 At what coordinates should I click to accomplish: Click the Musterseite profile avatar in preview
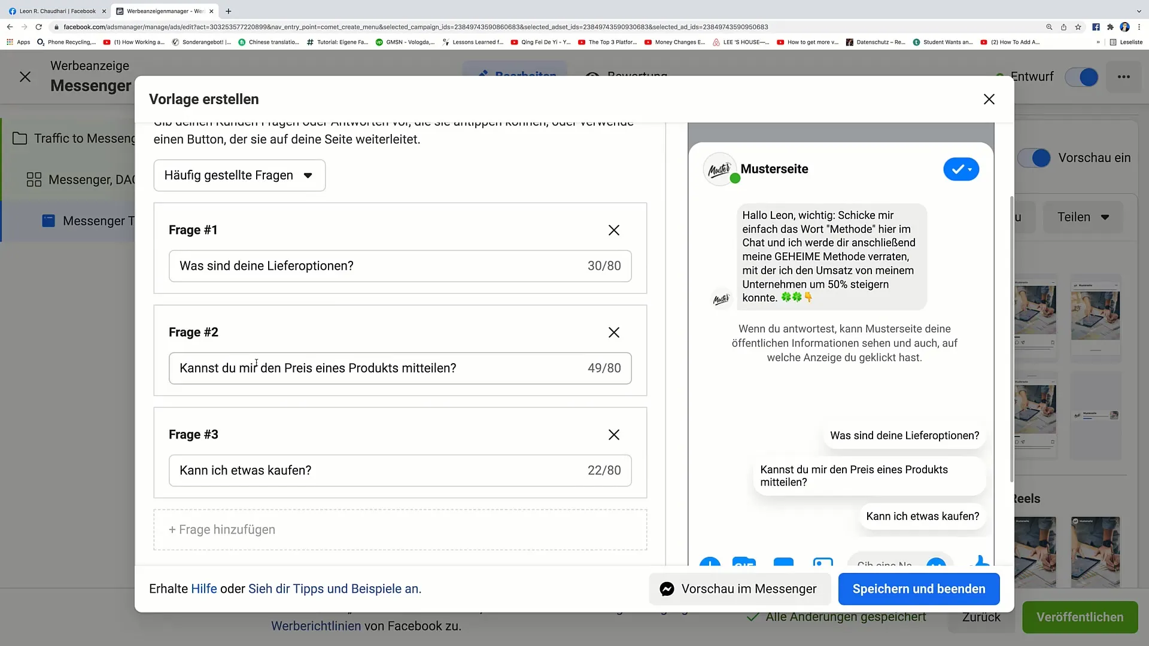tap(720, 169)
